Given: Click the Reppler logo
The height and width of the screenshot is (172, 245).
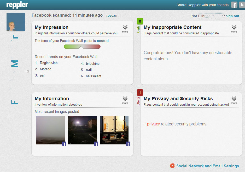Looking at the screenshot, I should [17, 5].
